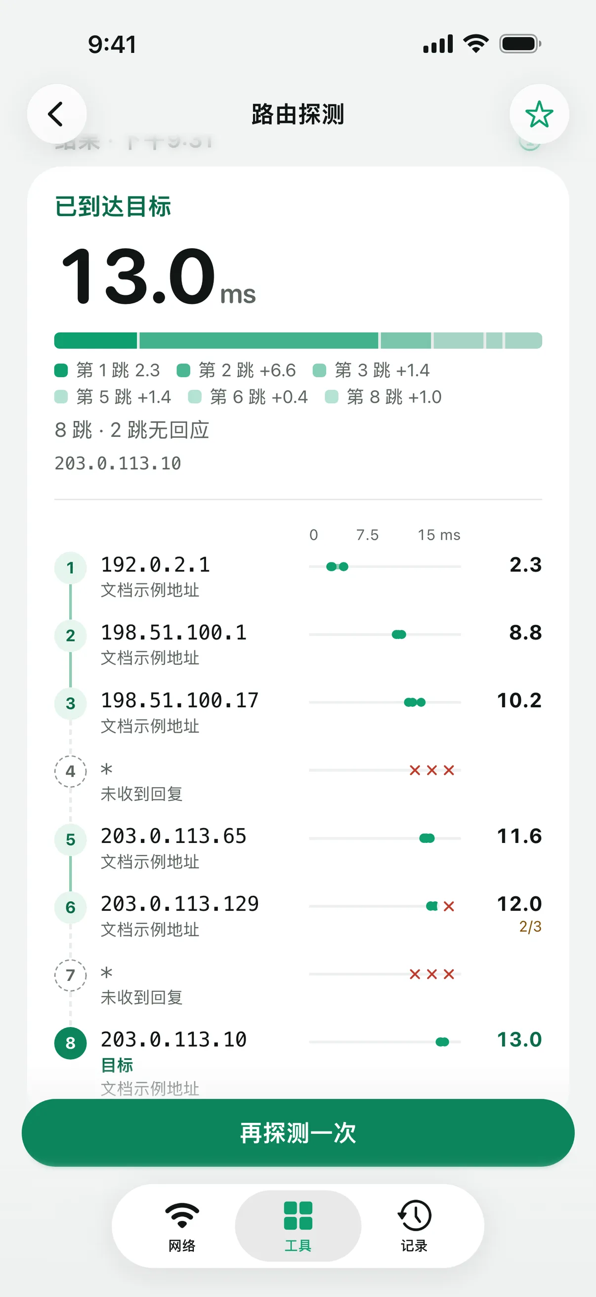Tap the 15 ms axis label

[x=439, y=535]
